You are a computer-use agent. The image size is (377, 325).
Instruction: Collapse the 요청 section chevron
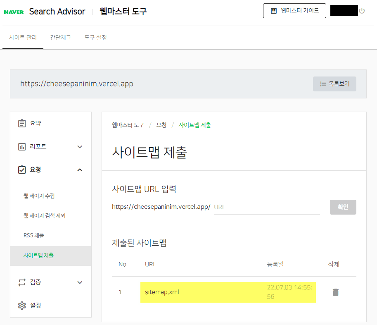coord(80,169)
